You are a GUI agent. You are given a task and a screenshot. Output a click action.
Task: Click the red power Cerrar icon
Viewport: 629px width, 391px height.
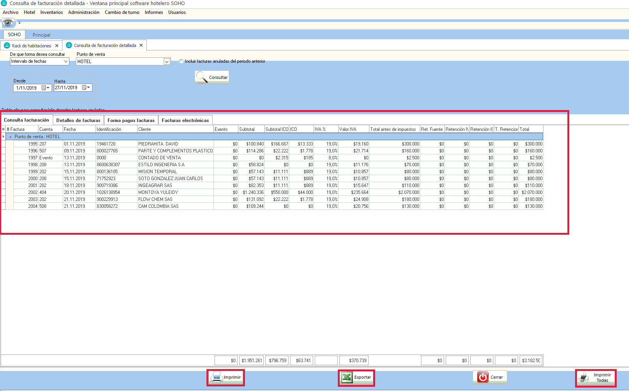coord(483,377)
